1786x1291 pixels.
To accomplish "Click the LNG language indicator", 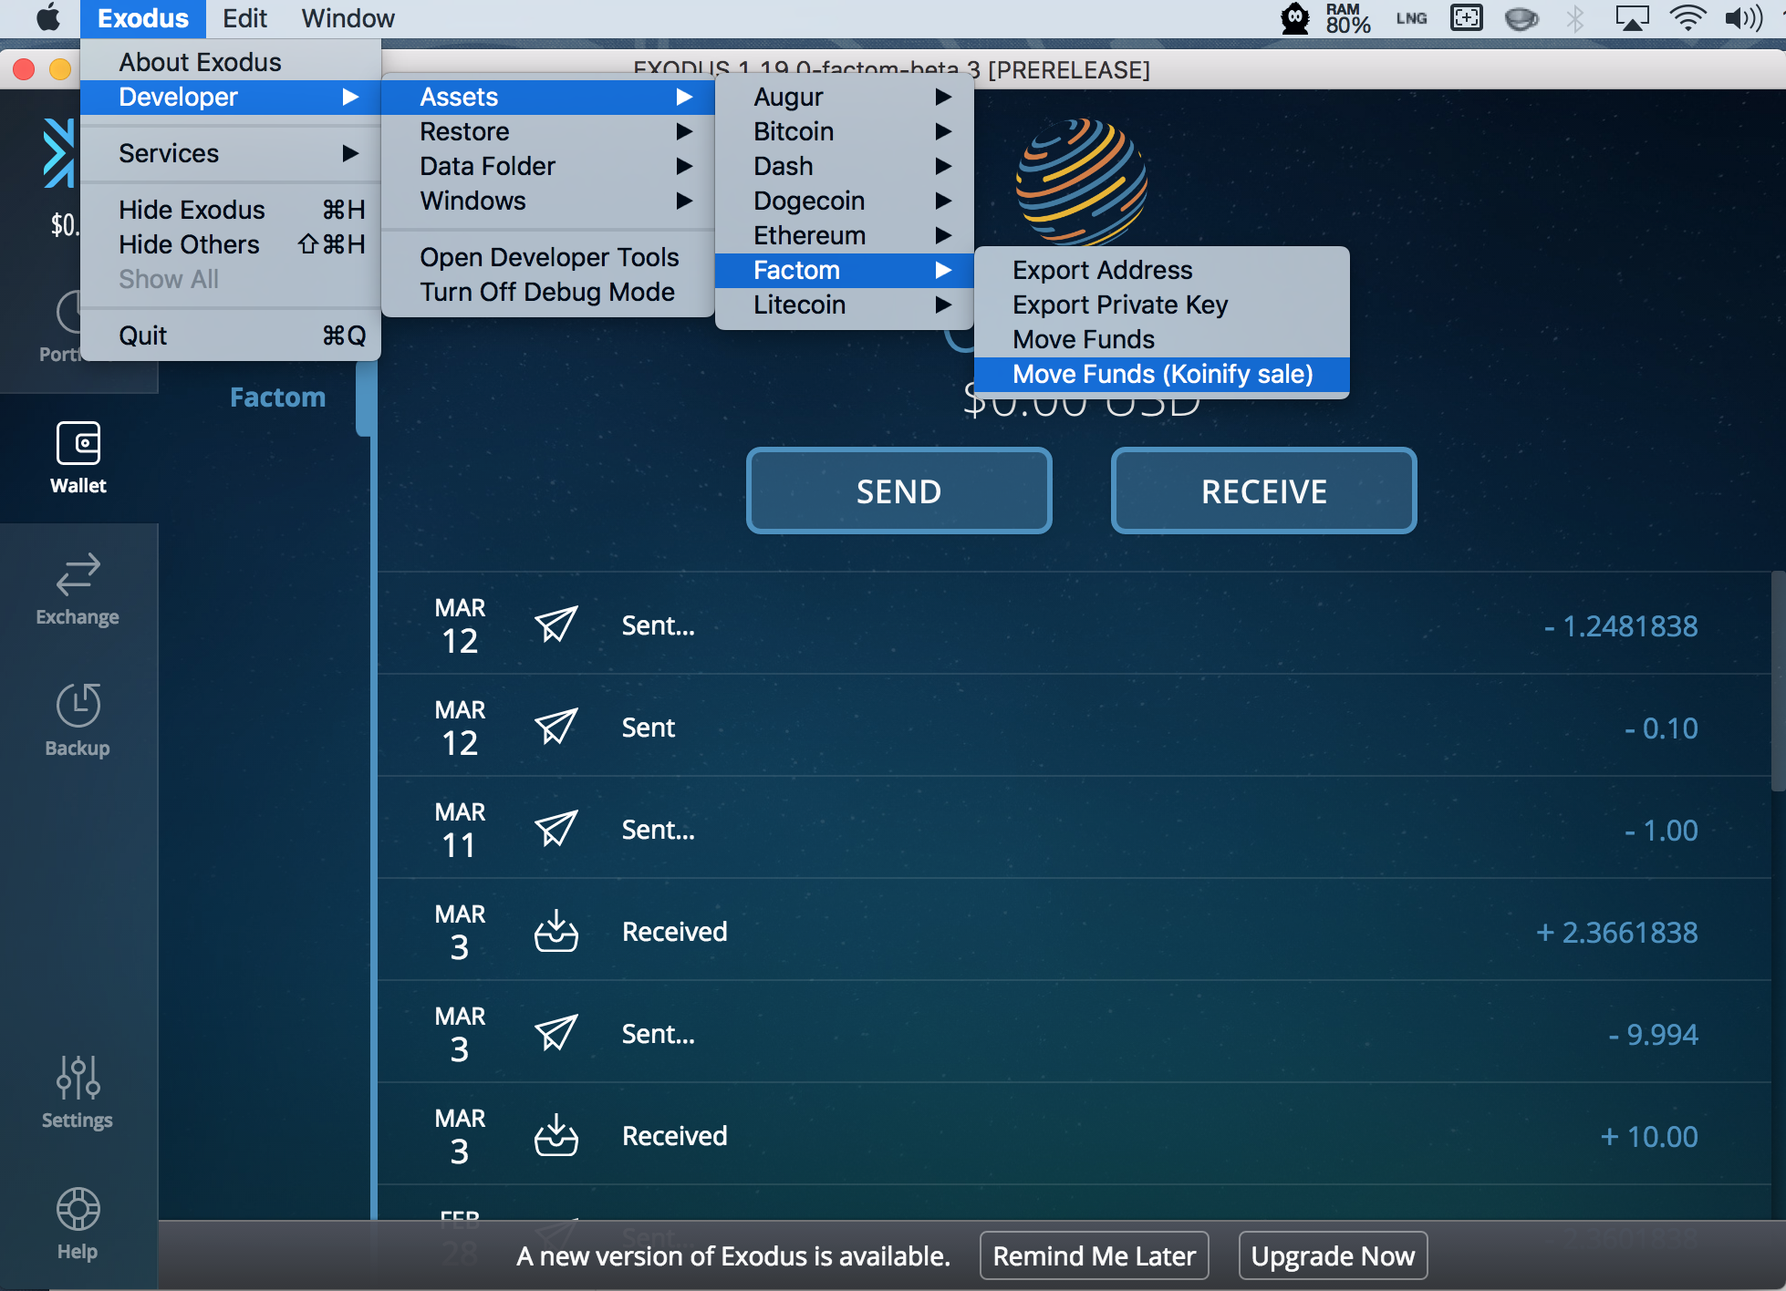I will click(1411, 18).
